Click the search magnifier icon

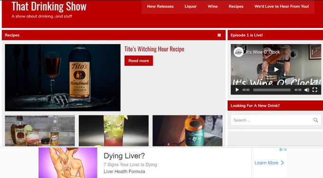pyautogui.click(x=315, y=120)
